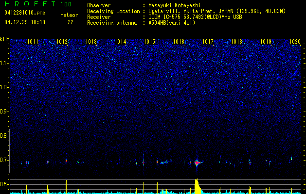This screenshot has height=194, width=306.
Task: Click the 1020 time marker
Action: tap(295, 42)
